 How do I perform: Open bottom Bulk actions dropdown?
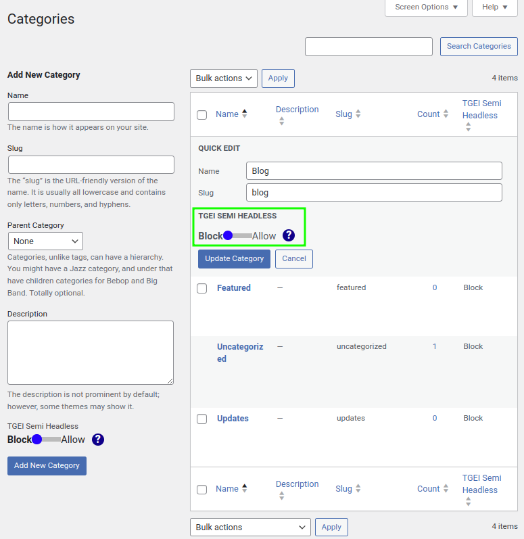(x=250, y=528)
